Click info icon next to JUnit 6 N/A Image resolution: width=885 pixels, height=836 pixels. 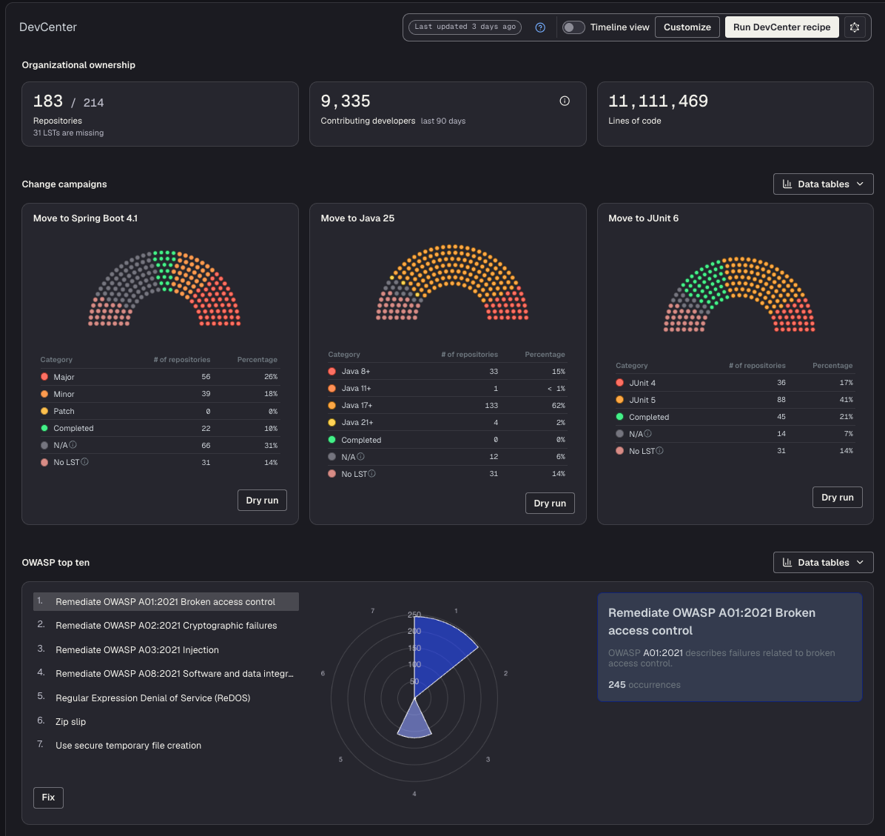pos(648,433)
